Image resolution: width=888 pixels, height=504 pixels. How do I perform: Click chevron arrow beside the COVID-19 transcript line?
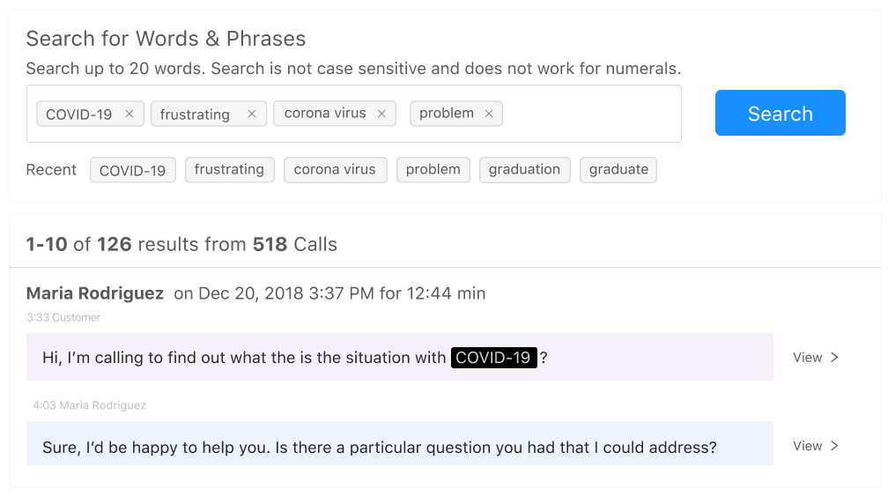point(835,357)
